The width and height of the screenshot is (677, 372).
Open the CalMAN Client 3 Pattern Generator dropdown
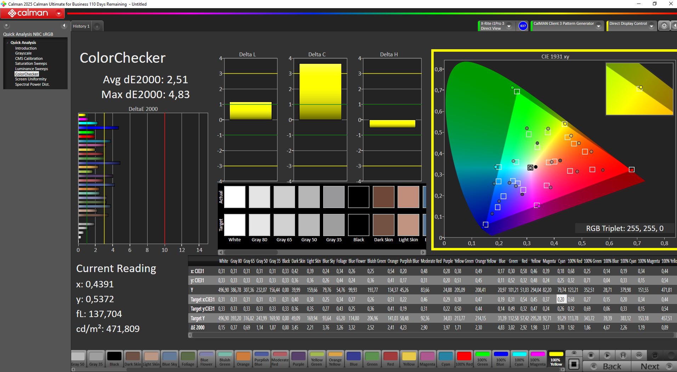[598, 26]
